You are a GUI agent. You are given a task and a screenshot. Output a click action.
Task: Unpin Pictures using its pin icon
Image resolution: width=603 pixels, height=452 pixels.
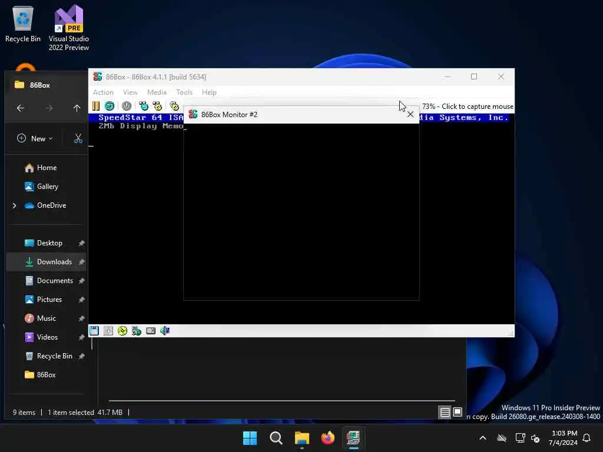(81, 300)
